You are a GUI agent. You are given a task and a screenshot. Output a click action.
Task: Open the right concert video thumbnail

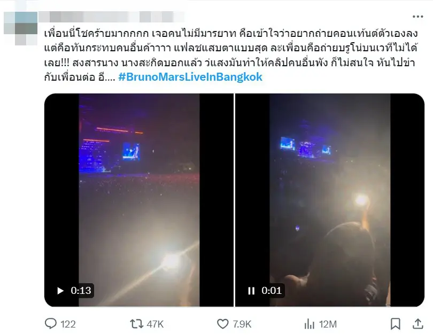click(330, 200)
